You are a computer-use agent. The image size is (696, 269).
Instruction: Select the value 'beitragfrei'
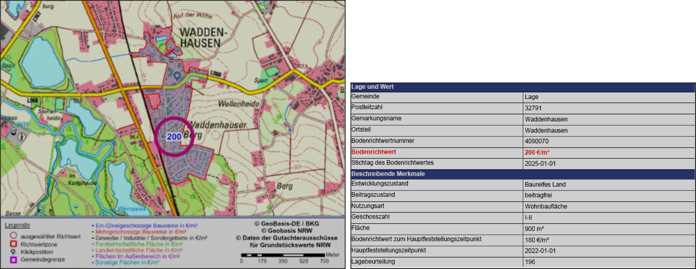tap(538, 195)
